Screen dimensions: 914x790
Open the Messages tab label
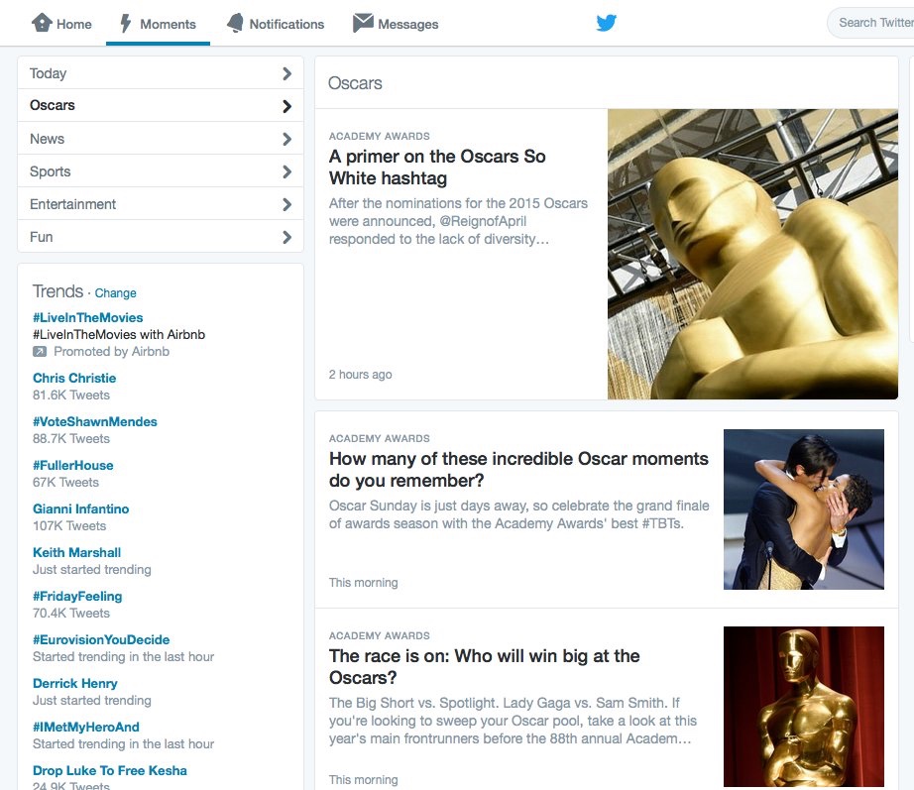408,24
